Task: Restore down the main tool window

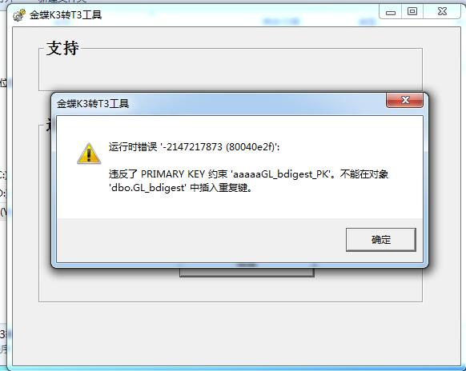Action: [412, 11]
